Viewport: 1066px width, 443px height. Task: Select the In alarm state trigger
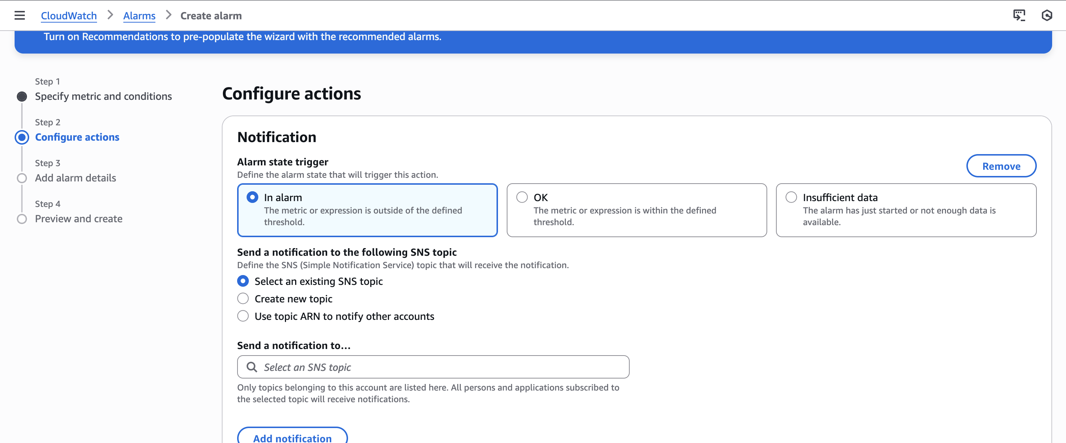[x=252, y=197]
